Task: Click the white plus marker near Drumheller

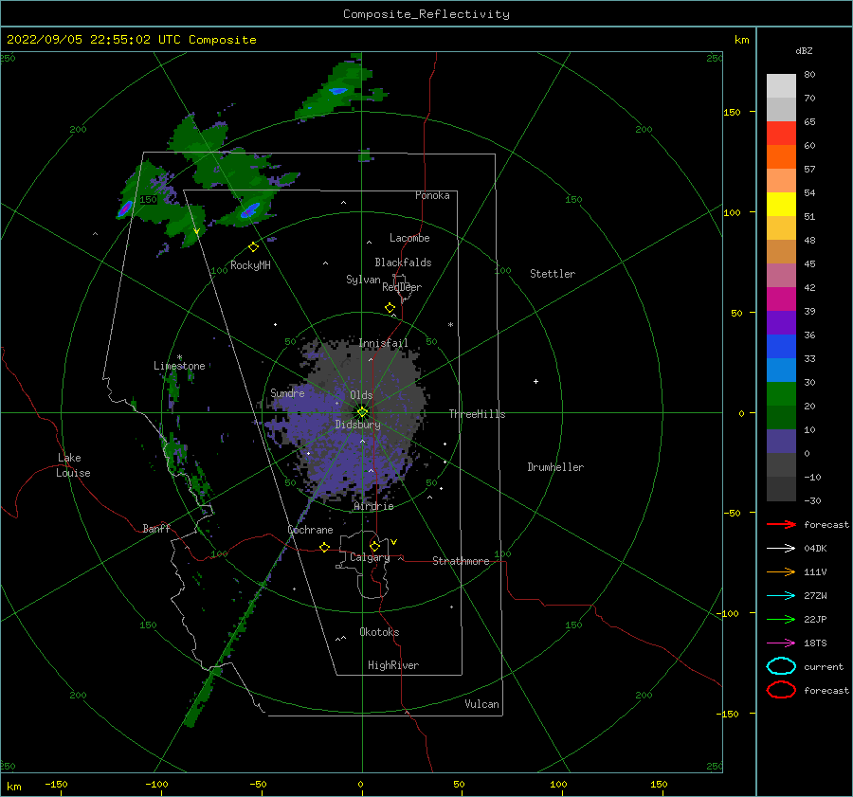Action: point(535,381)
